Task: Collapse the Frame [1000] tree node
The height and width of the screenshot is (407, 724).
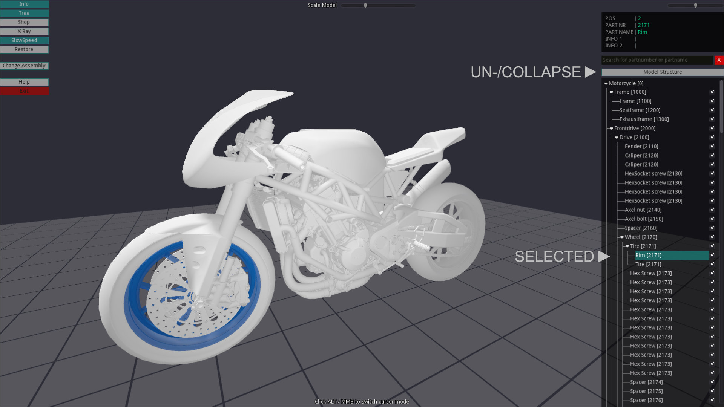Action: click(x=611, y=92)
